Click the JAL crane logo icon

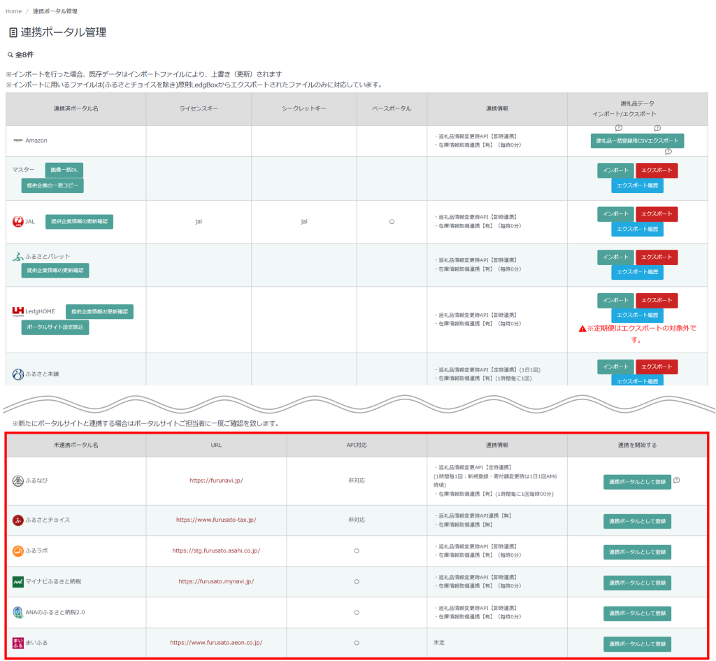(x=18, y=222)
